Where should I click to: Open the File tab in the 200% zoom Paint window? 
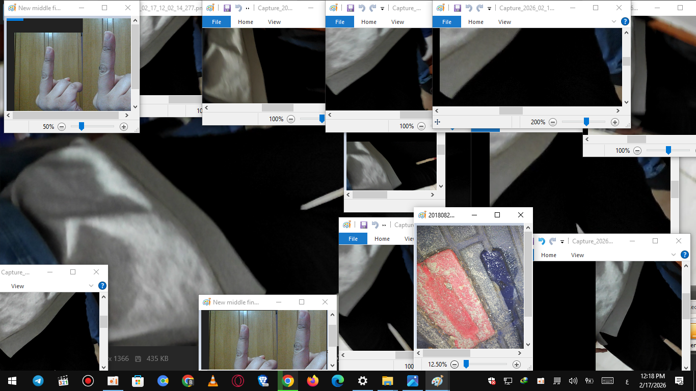pyautogui.click(x=447, y=22)
